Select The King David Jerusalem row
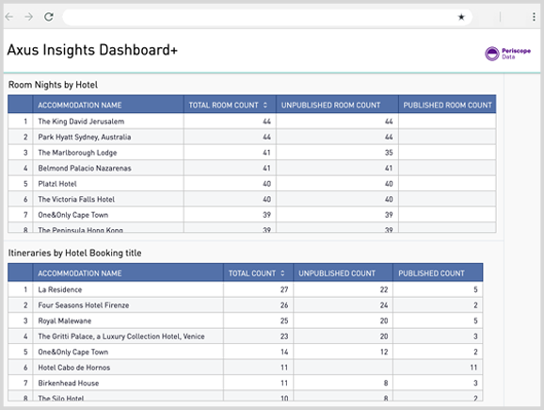544x410 pixels. [252, 122]
